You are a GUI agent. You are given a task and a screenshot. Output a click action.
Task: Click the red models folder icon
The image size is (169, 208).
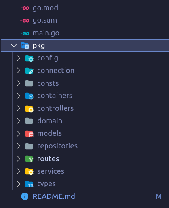29,134
